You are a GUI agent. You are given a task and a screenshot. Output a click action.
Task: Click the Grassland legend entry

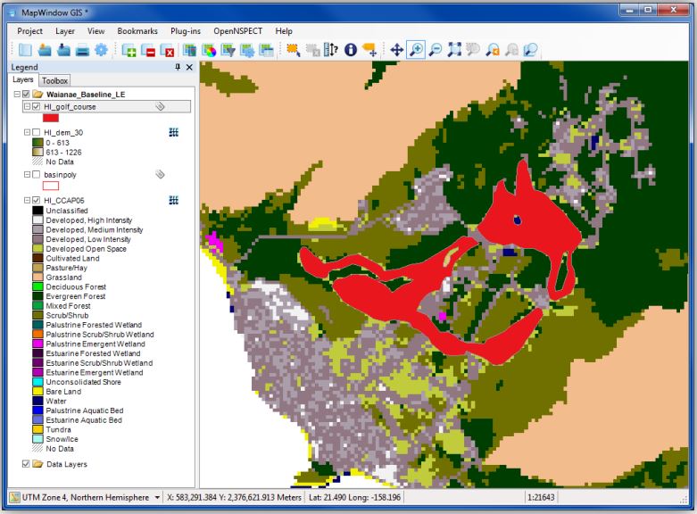point(63,278)
